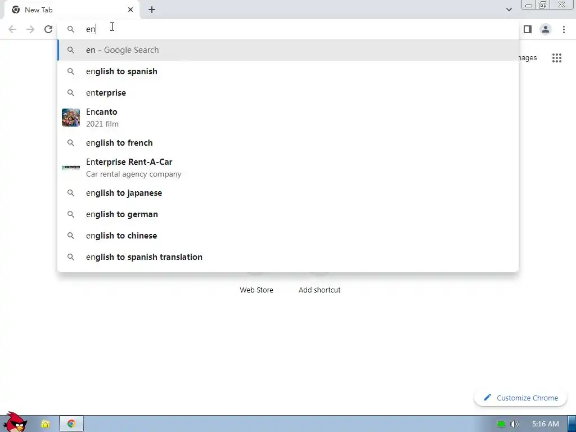Choose 'english to german' suggestion

pyautogui.click(x=288, y=214)
